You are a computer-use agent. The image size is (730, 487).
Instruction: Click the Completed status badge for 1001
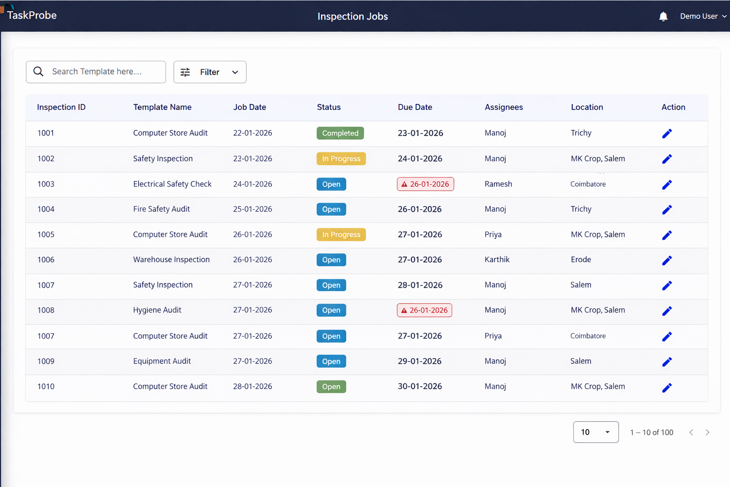coord(340,133)
